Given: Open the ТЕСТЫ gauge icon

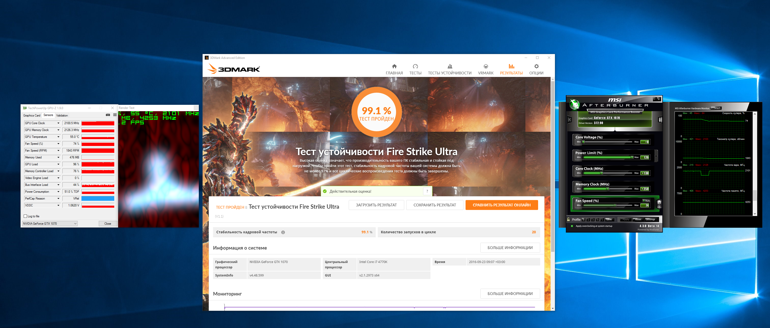Looking at the screenshot, I should (x=415, y=66).
